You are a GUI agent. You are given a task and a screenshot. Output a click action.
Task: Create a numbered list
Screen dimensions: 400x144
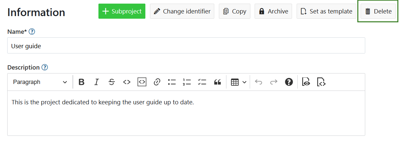point(187,82)
